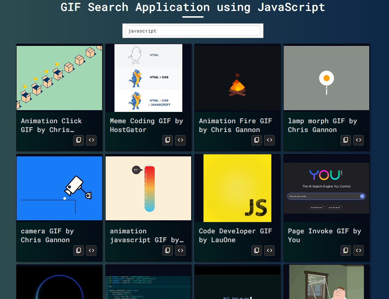Select the 'animation javascript GIF by…' title
Screen dimensions: 389x299
[x=147, y=235]
